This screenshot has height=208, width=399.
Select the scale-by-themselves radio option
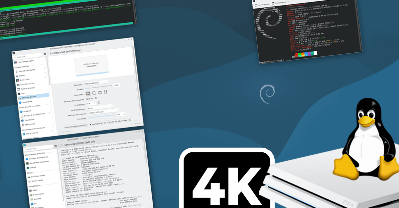[90, 124]
